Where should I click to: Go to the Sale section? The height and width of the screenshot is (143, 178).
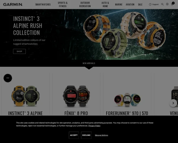(x=140, y=4)
